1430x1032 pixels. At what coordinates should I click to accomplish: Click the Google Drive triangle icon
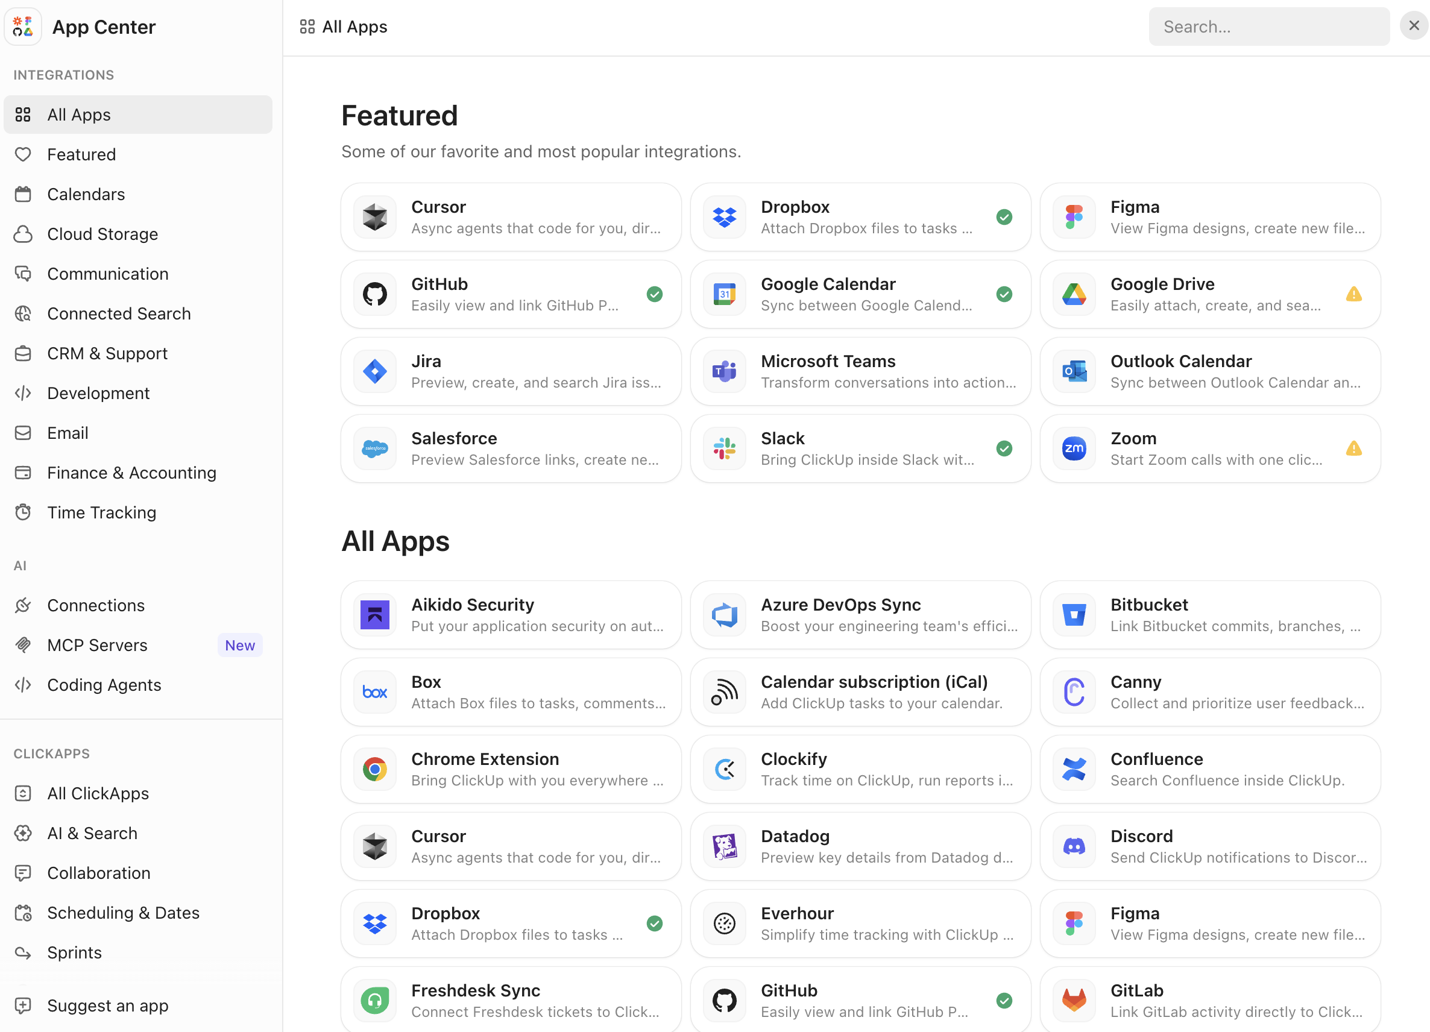pyautogui.click(x=1074, y=294)
